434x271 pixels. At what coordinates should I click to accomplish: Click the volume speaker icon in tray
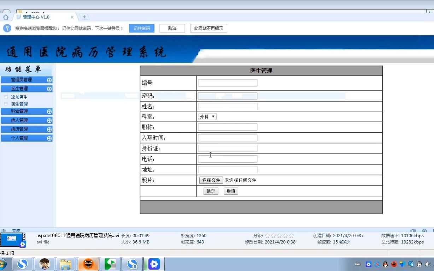tap(428, 264)
